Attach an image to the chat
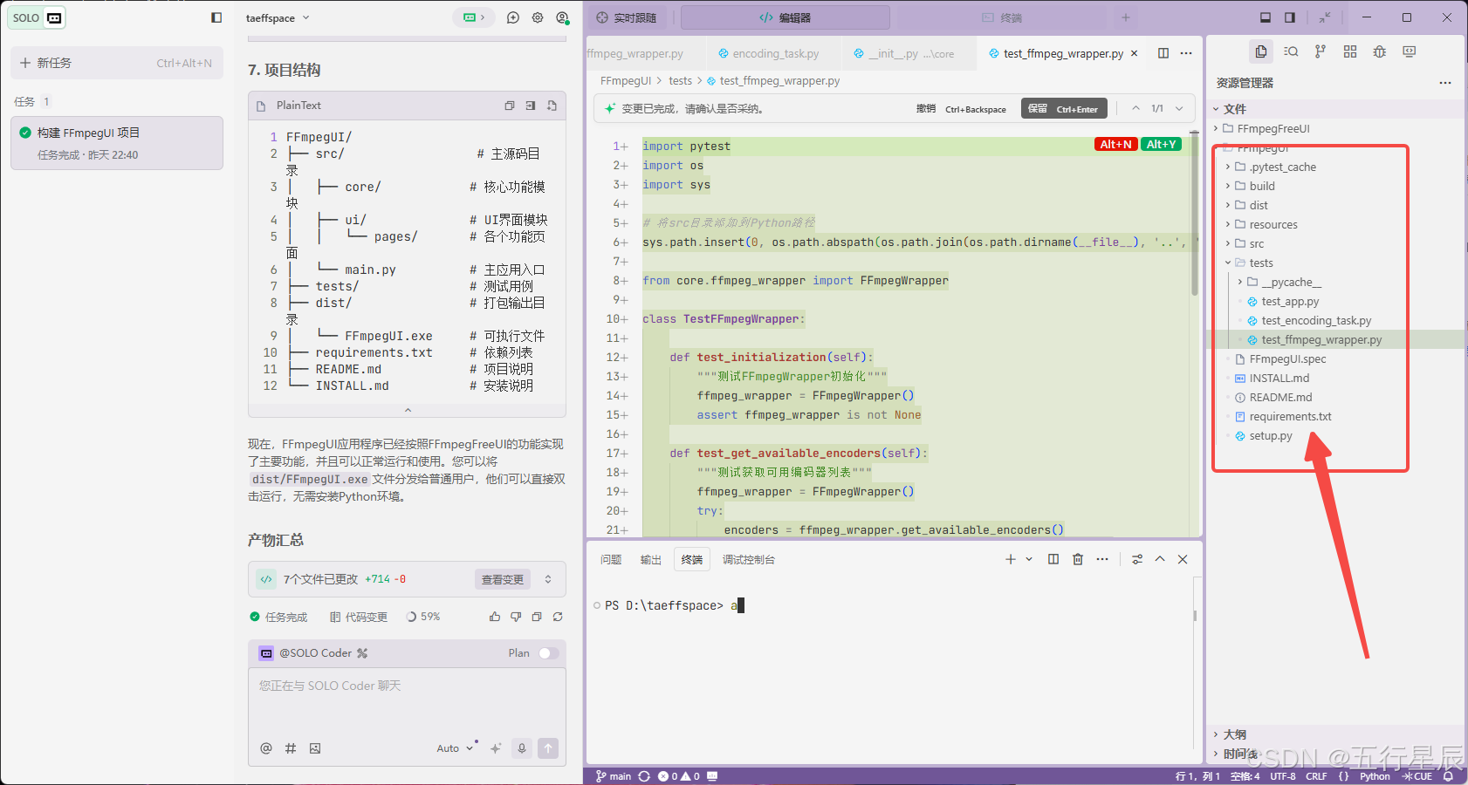This screenshot has width=1468, height=785. (x=315, y=748)
